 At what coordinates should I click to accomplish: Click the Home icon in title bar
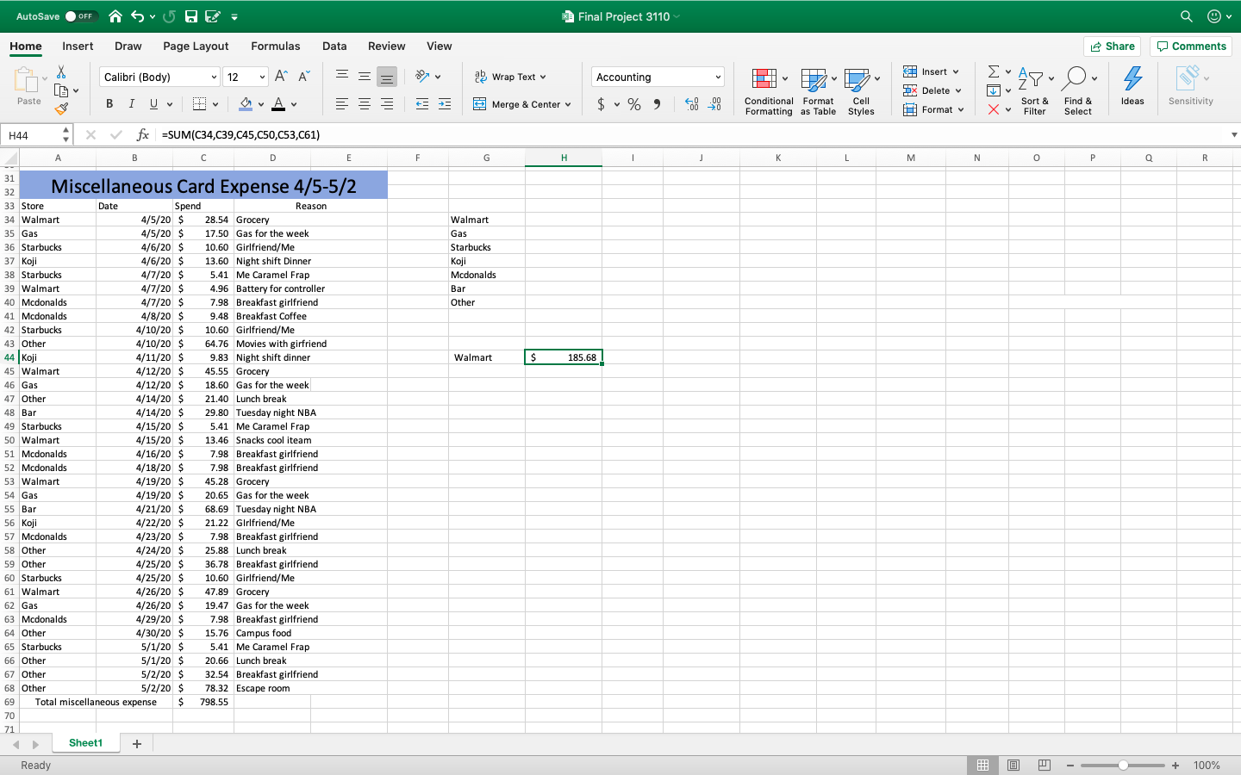(x=115, y=16)
